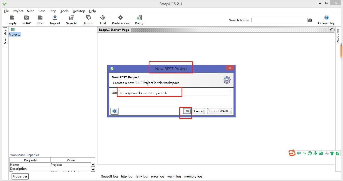Screen dimensions: 343x181
Task: Click the Workspace Properties label
Action: [x=25, y=155]
